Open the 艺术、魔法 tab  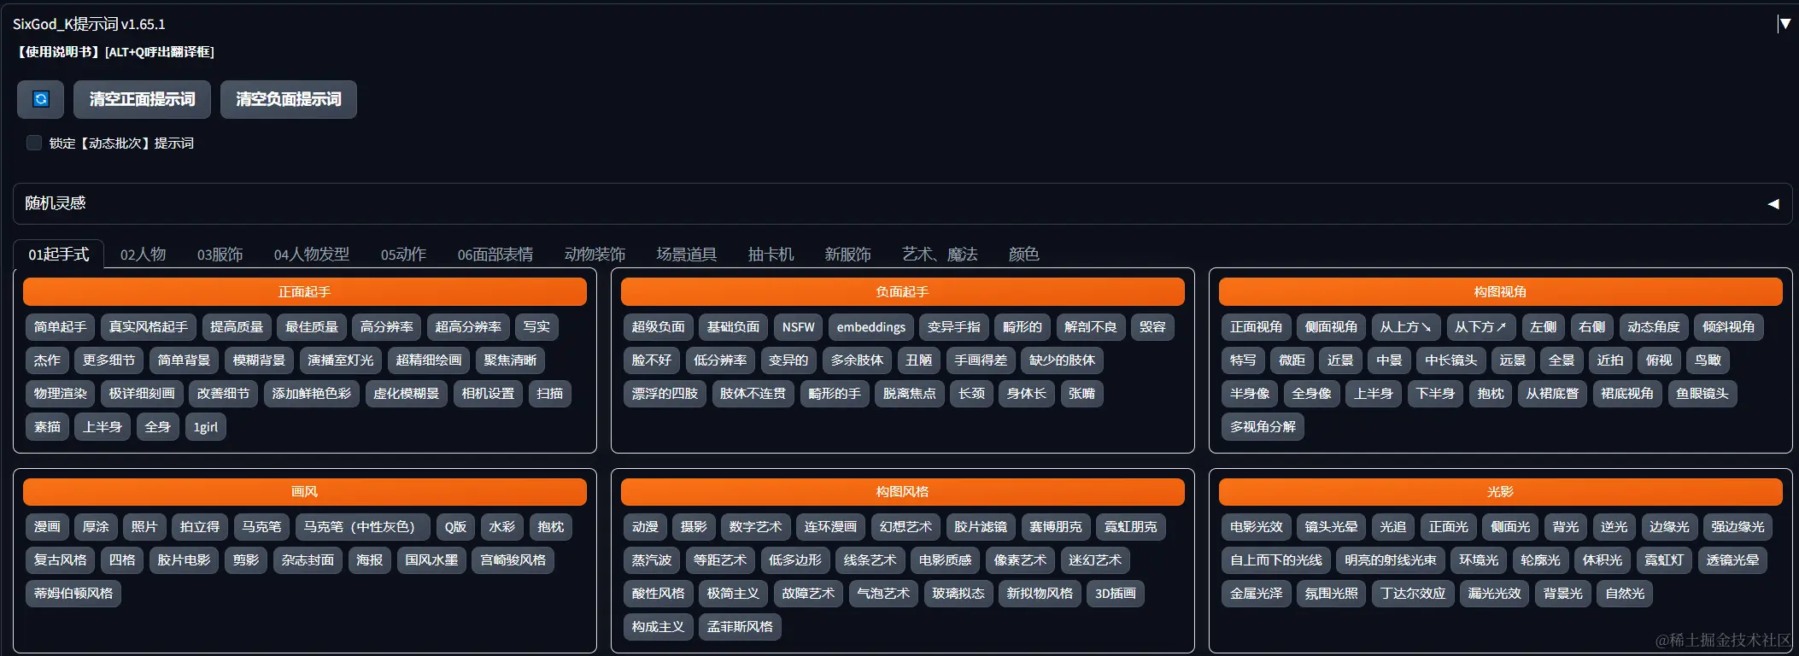click(x=940, y=254)
